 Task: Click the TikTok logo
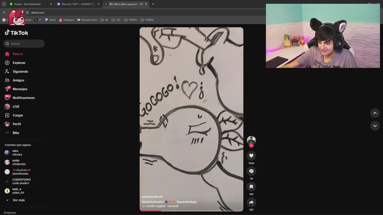click(x=16, y=33)
